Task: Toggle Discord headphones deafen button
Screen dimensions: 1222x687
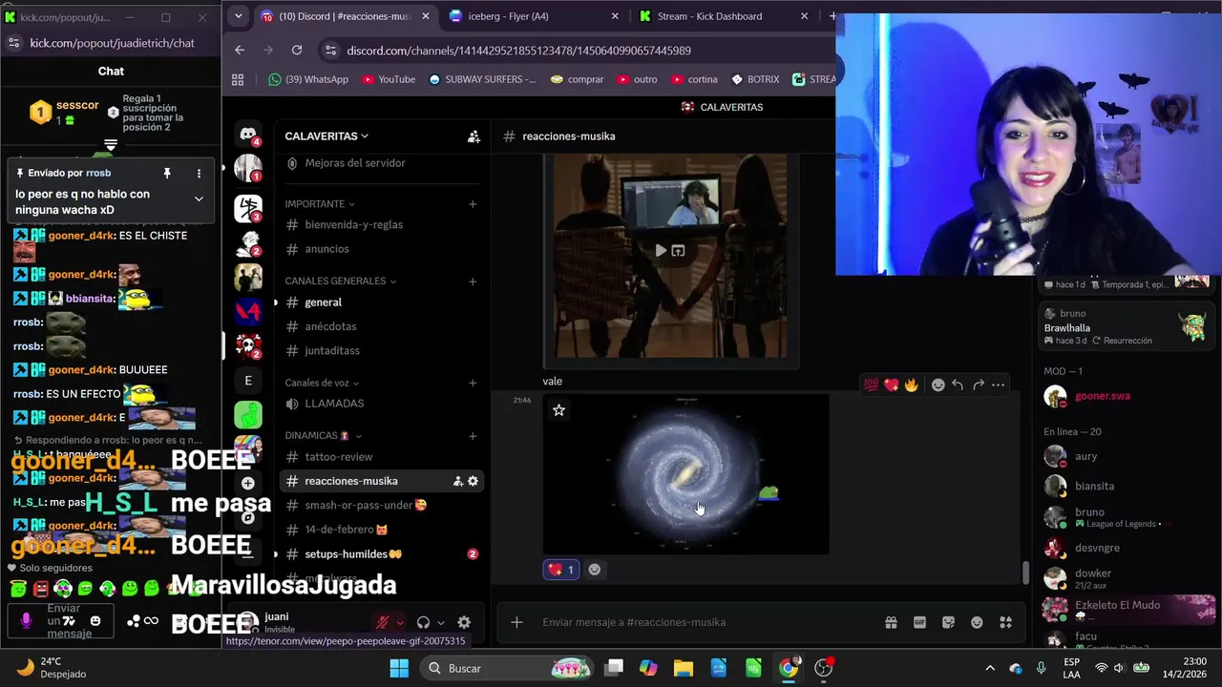Action: pyautogui.click(x=423, y=622)
